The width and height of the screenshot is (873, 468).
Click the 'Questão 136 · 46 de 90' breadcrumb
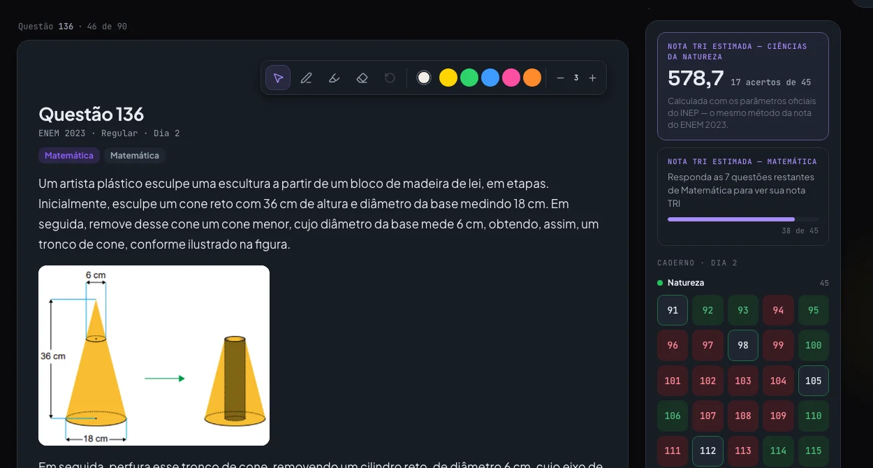73,27
